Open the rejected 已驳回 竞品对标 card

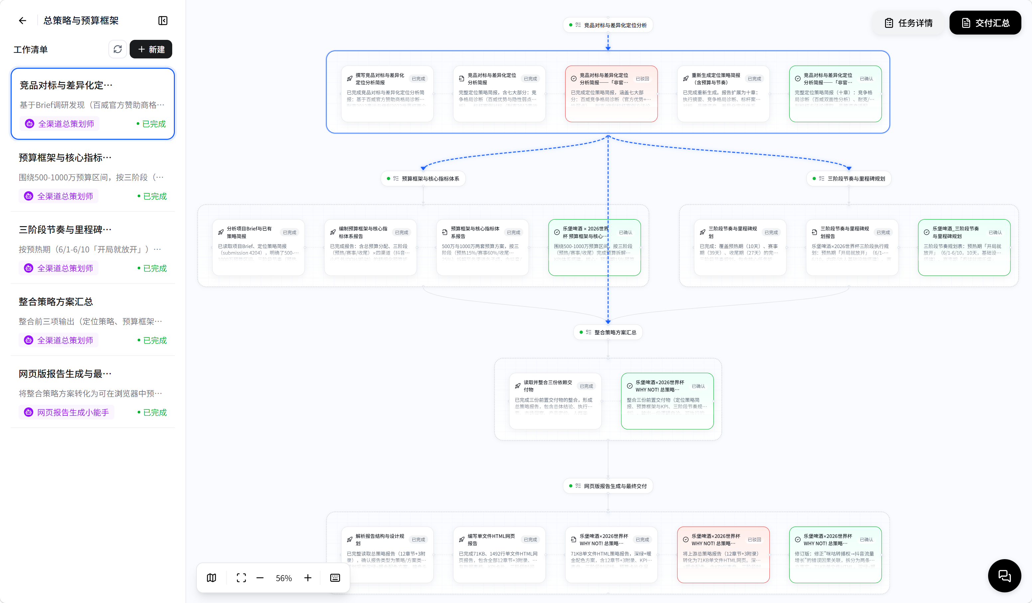tap(611, 94)
